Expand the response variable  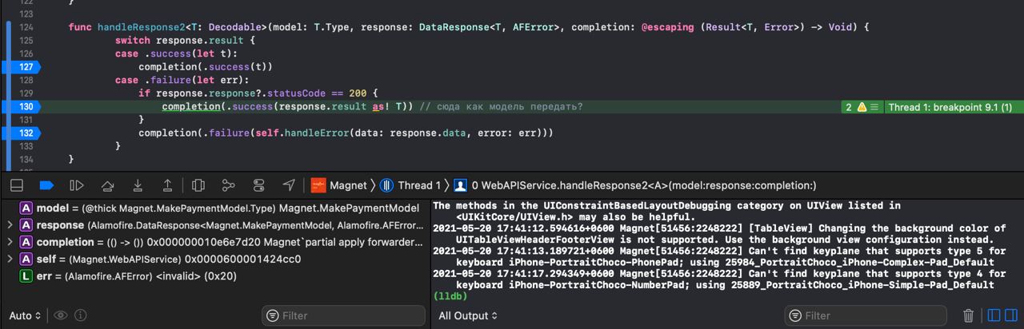click(x=10, y=225)
